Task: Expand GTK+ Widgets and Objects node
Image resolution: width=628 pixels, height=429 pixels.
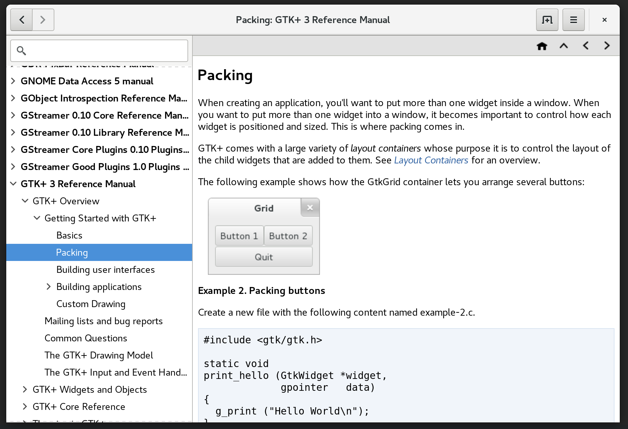Action: (25, 389)
